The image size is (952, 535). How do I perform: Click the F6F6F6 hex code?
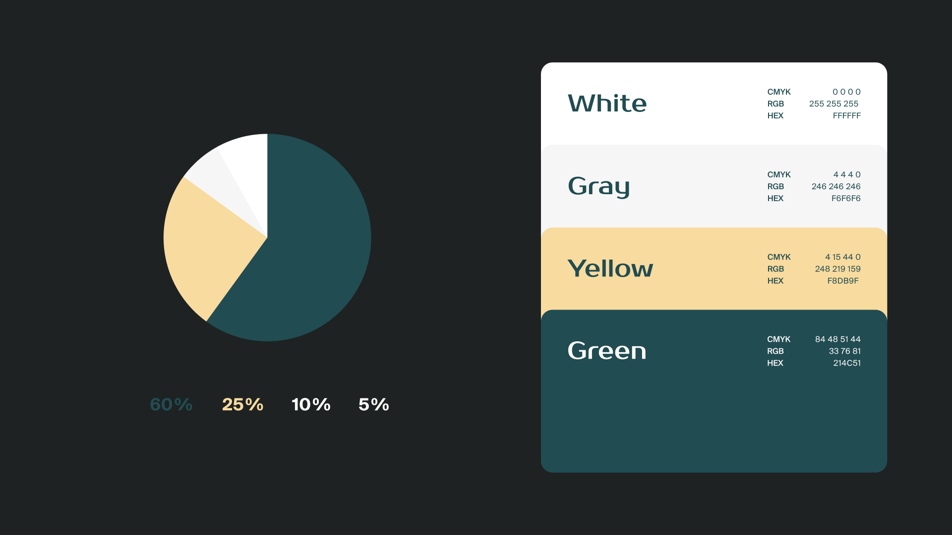pyautogui.click(x=846, y=199)
